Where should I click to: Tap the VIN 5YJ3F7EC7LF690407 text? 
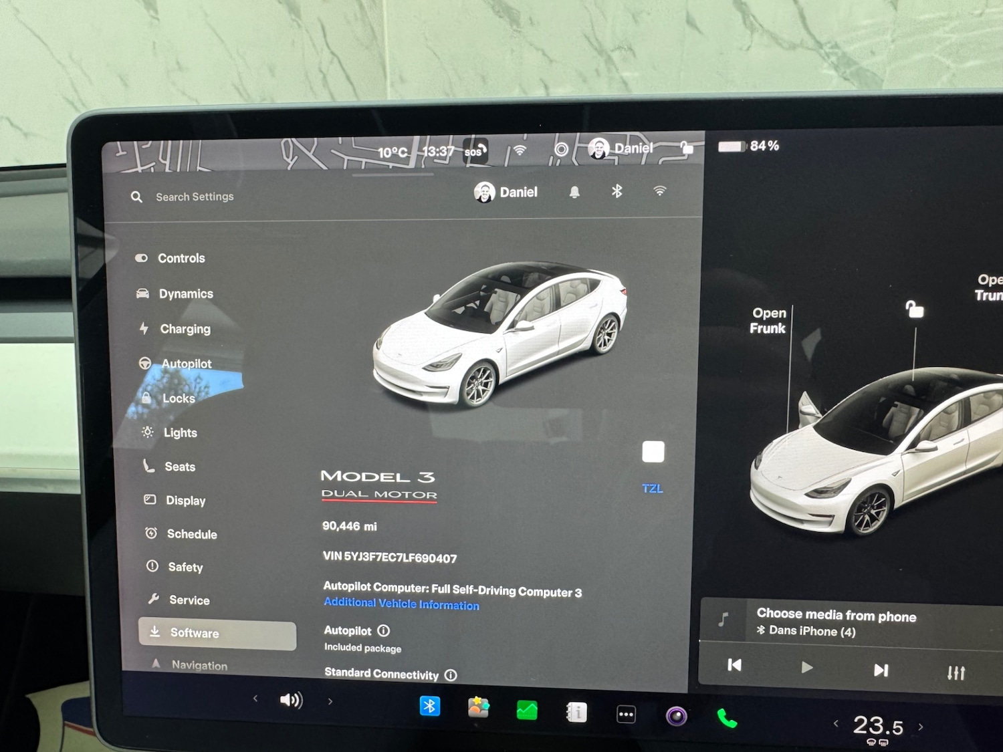(390, 557)
